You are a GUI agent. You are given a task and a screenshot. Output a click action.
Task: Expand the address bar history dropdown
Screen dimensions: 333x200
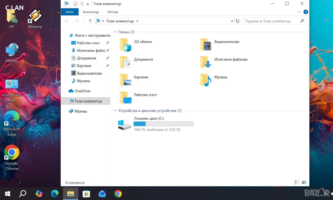coord(232,21)
